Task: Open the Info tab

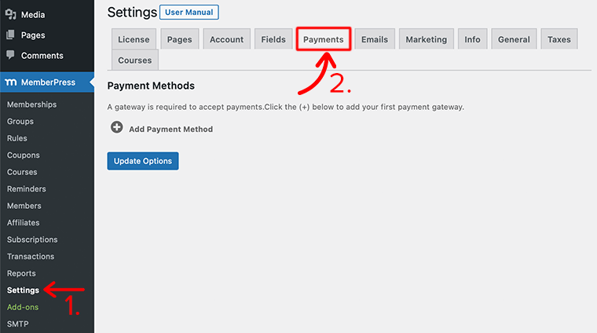Action: (x=472, y=39)
